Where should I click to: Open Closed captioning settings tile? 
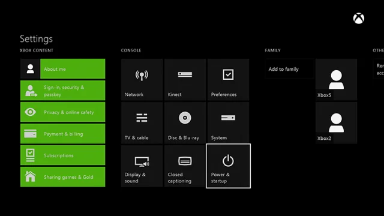[x=185, y=166]
